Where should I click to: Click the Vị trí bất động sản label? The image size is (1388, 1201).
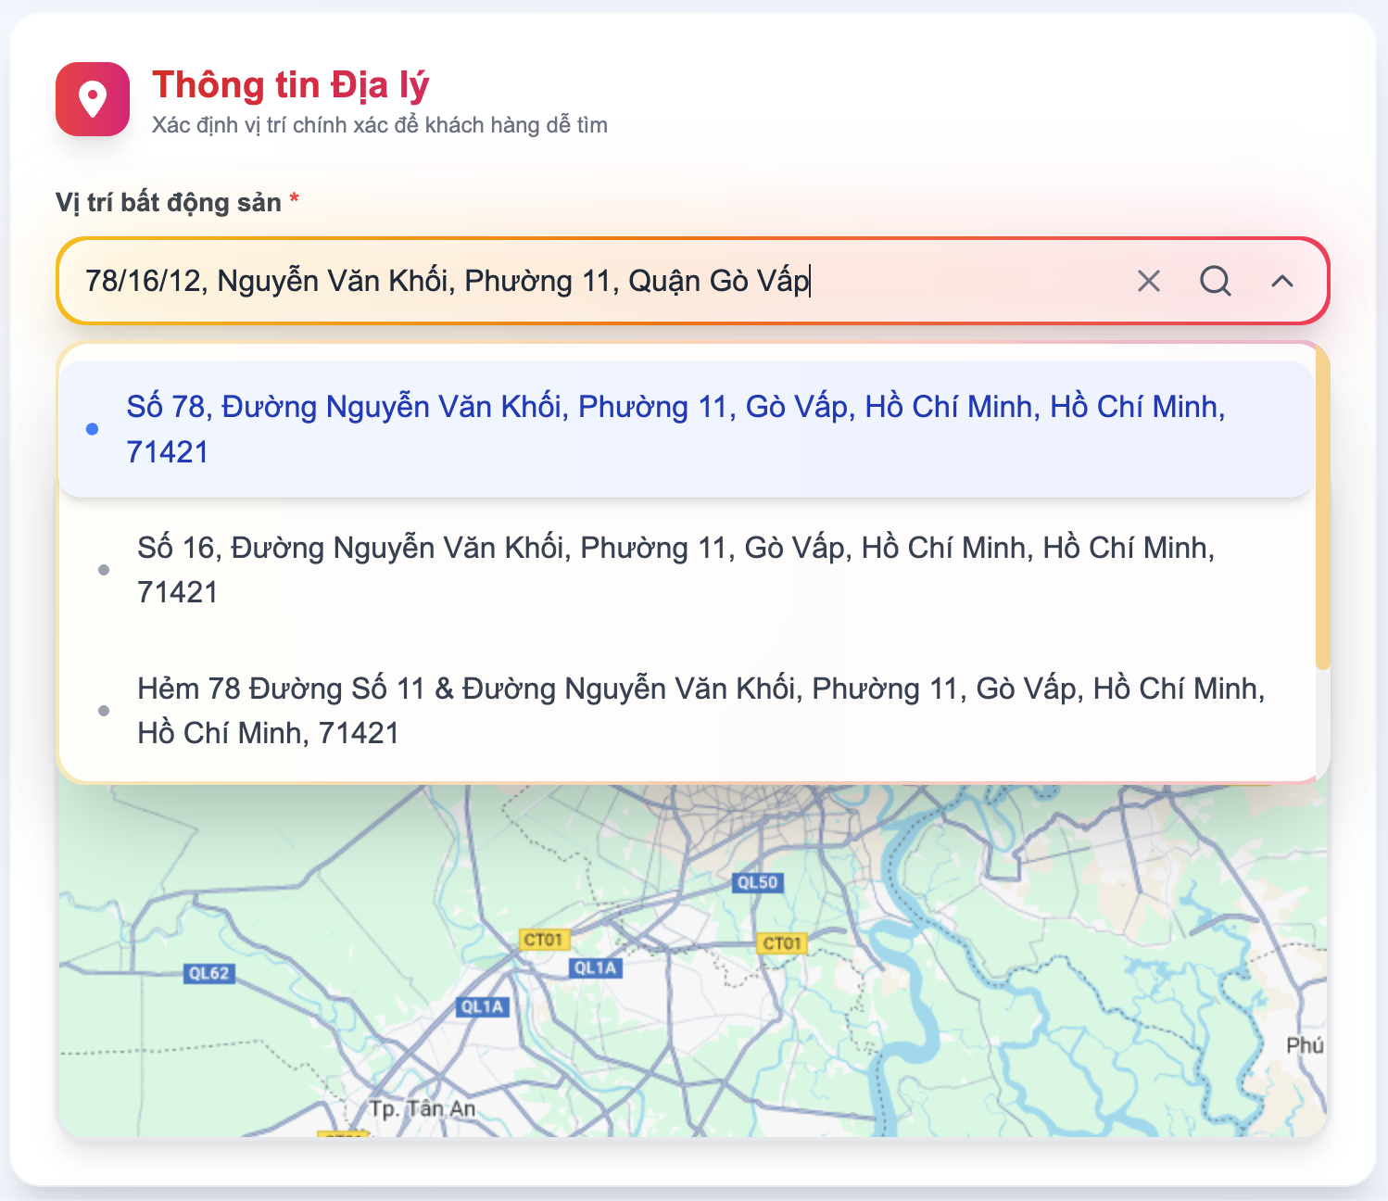169,202
